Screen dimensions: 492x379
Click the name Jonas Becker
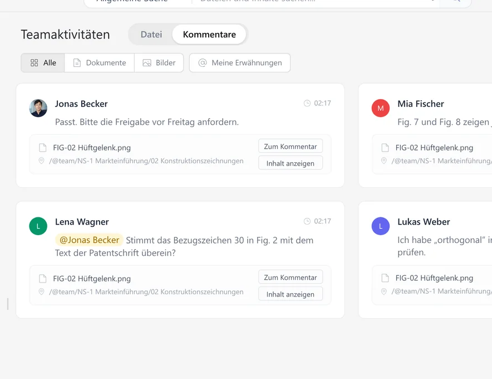click(x=81, y=104)
